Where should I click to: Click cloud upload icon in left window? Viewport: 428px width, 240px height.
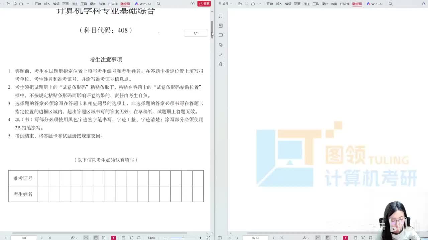click(x=193, y=4)
